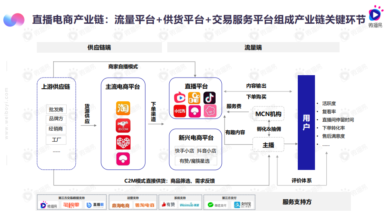Image resolution: width=389 pixels, height=212 pixels.
Task: Click the 微播易 logo in bottom strip
Action: click(49, 205)
